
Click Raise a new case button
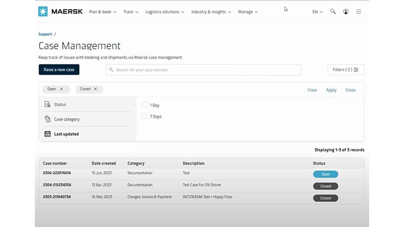pyautogui.click(x=59, y=70)
